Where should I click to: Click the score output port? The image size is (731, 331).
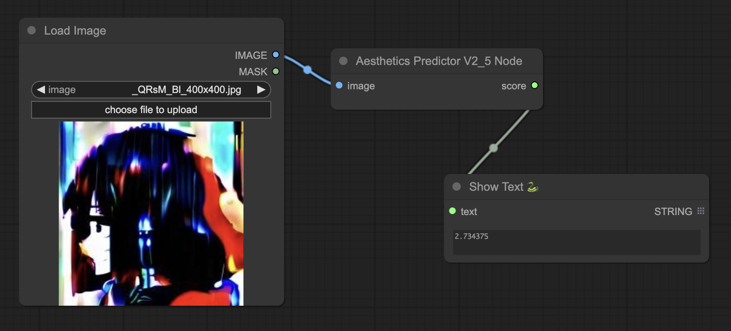pyautogui.click(x=535, y=86)
